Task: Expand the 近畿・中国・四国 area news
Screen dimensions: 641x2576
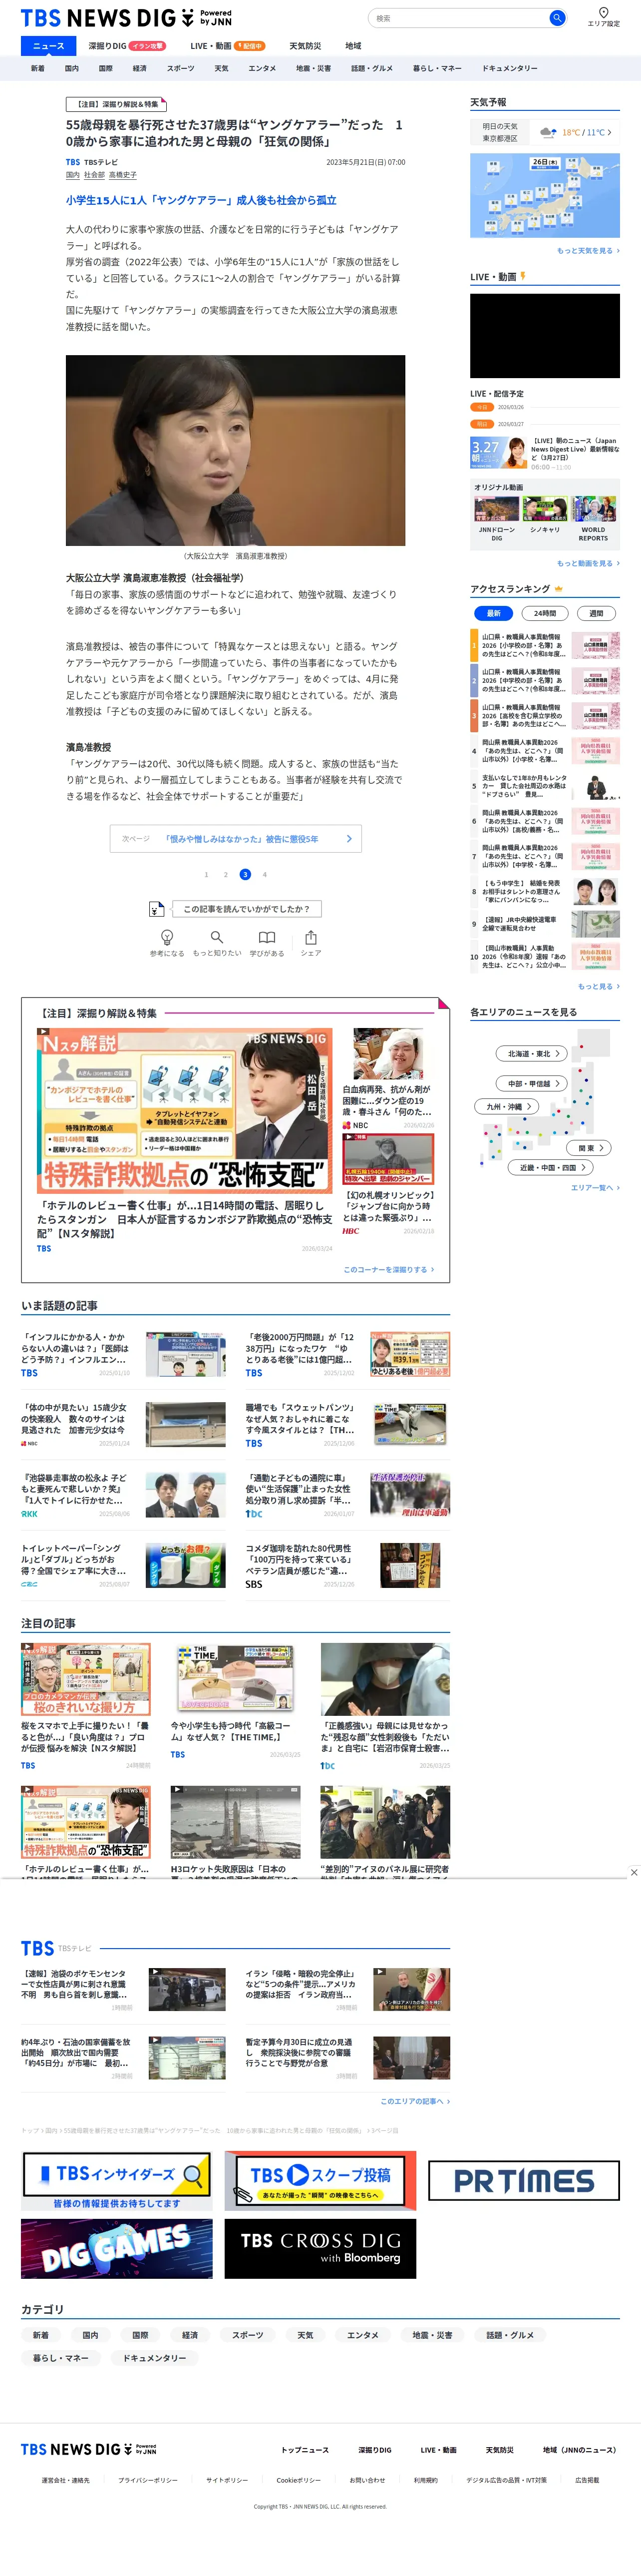Action: tap(551, 1167)
